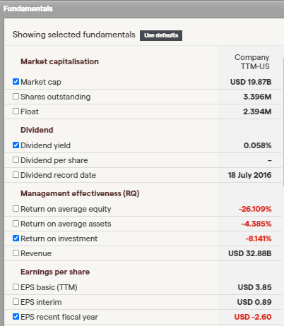Tick the Float checkbox
Image resolution: width=284 pixels, height=326 pixels.
tap(16, 111)
